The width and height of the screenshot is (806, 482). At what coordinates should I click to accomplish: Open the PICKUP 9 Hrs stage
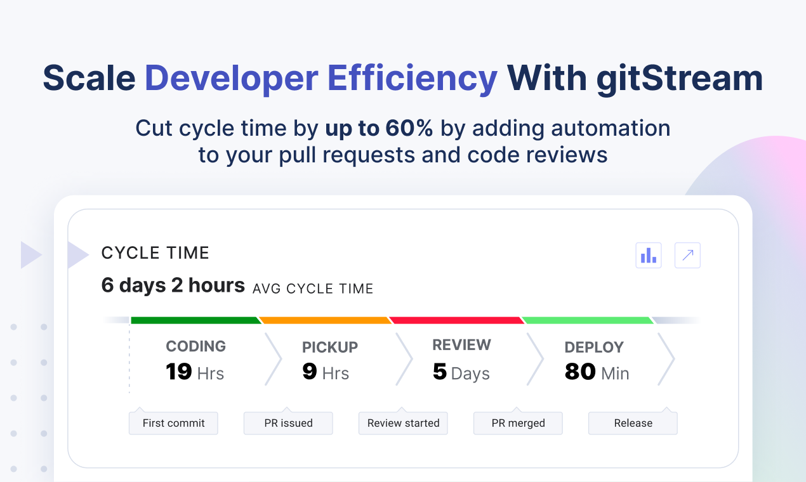330,360
